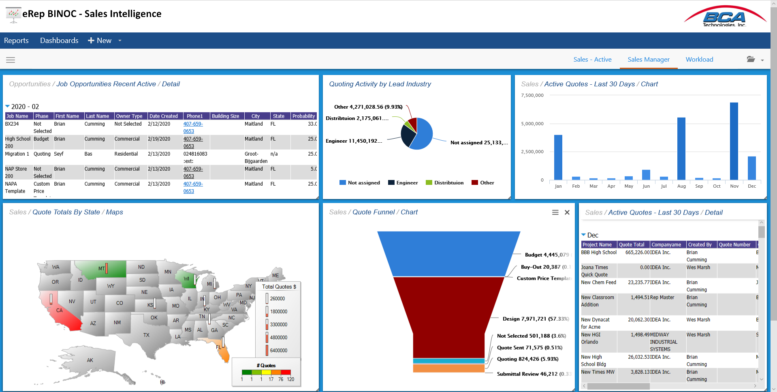This screenshot has height=392, width=777.
Task: Switch to the Workload tab
Action: tap(699, 60)
